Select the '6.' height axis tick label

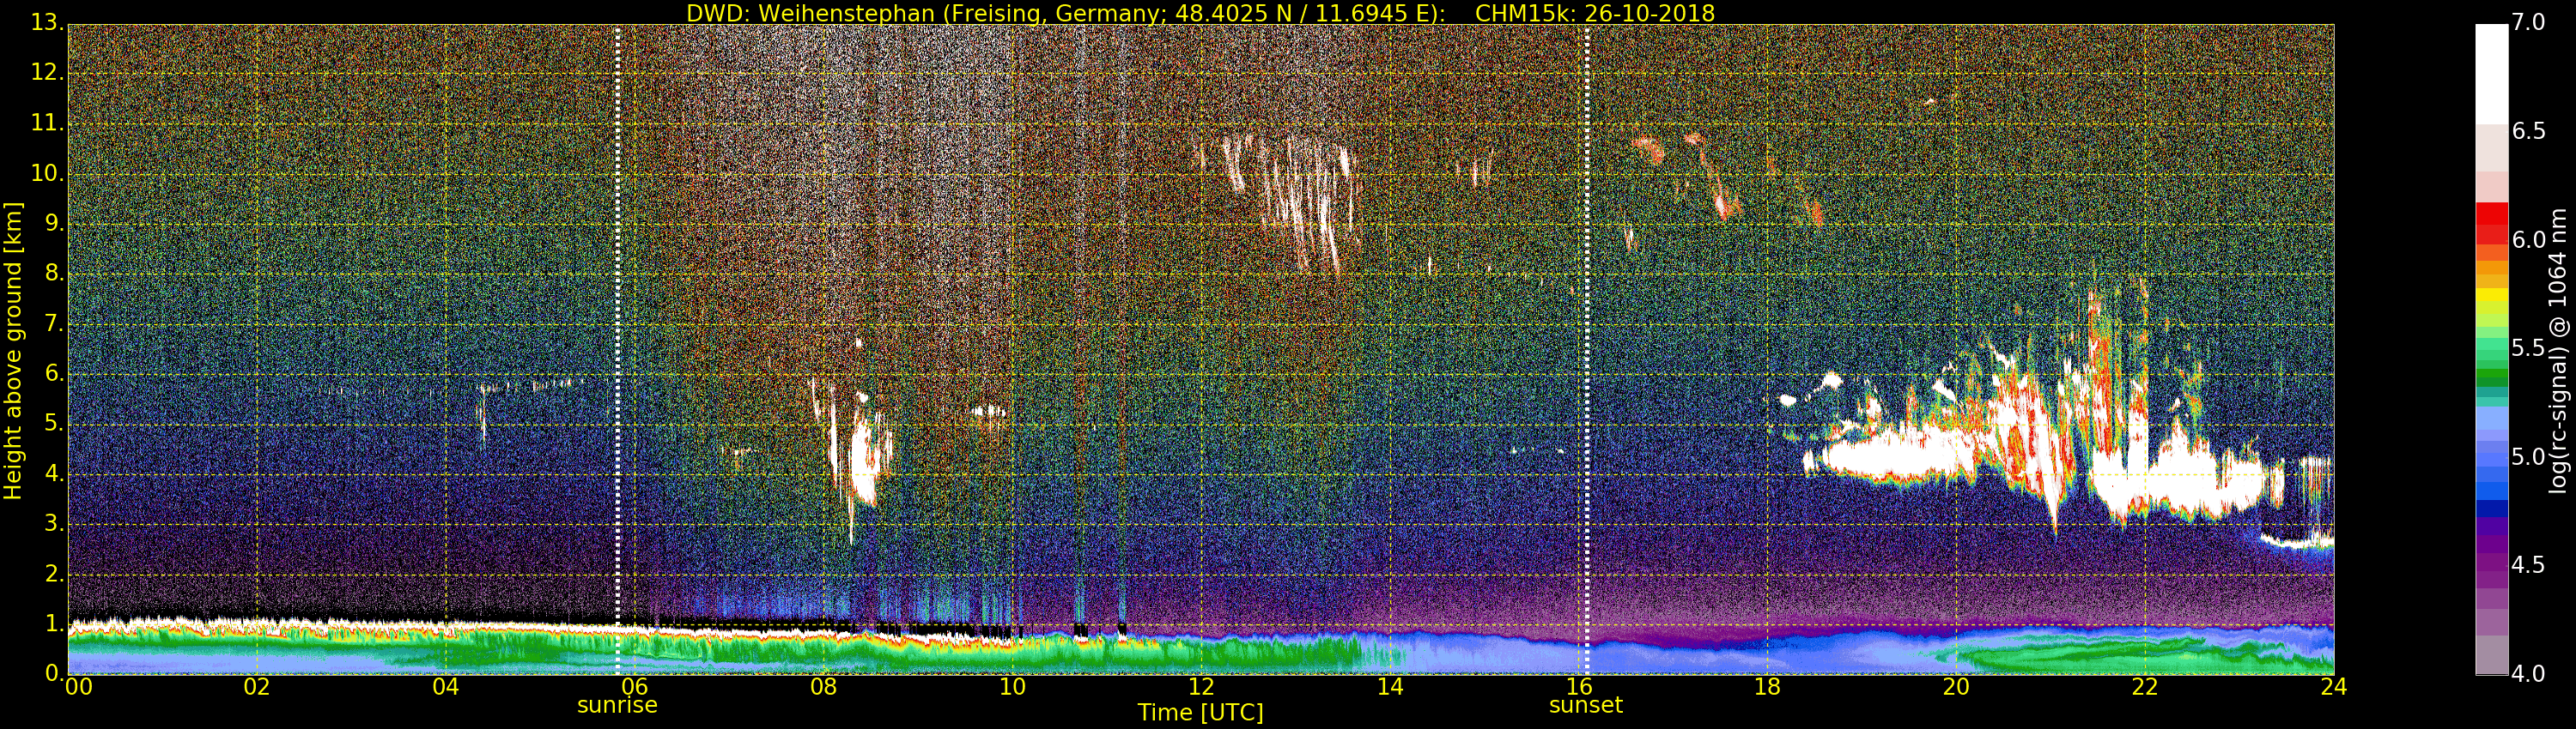click(x=54, y=372)
